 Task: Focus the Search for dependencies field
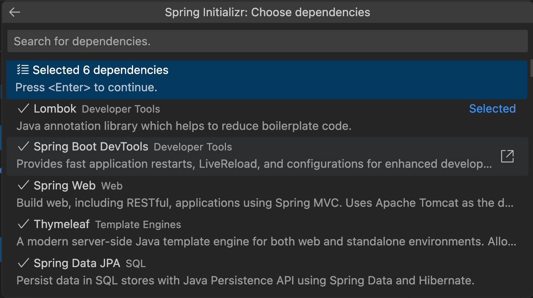point(268,41)
